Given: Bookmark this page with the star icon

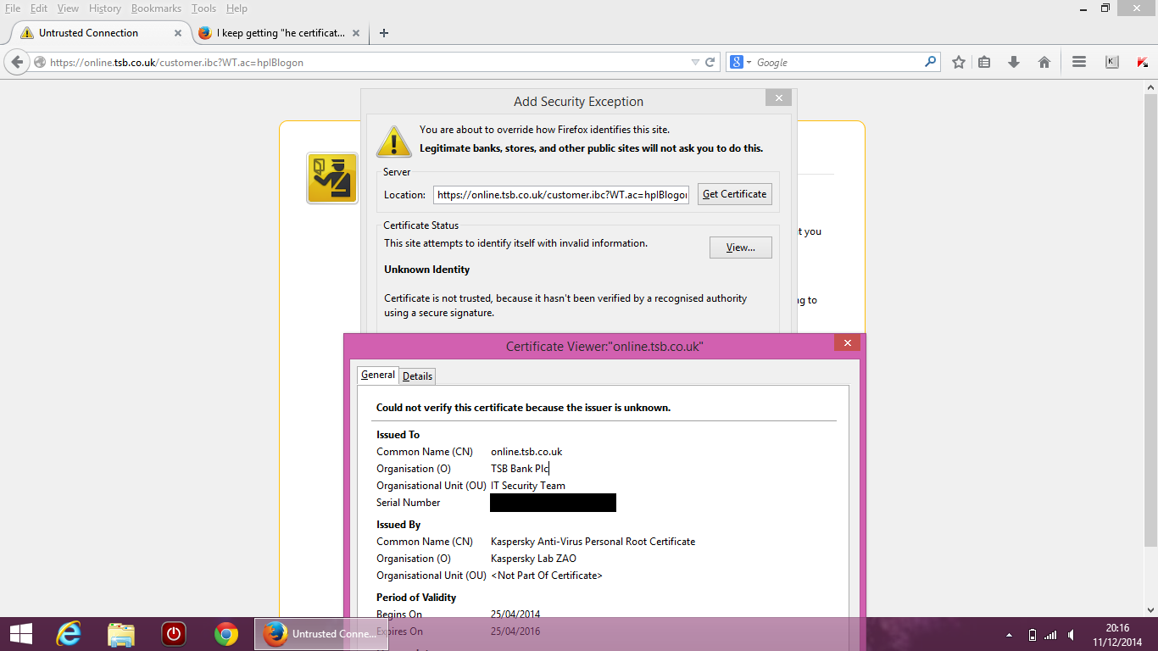Looking at the screenshot, I should click(959, 62).
